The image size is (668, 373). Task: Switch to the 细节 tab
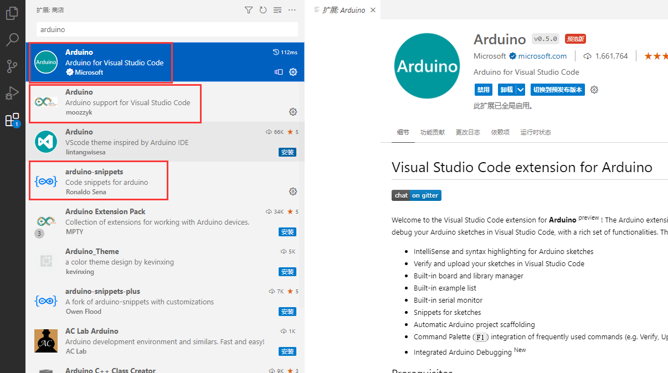pos(403,132)
